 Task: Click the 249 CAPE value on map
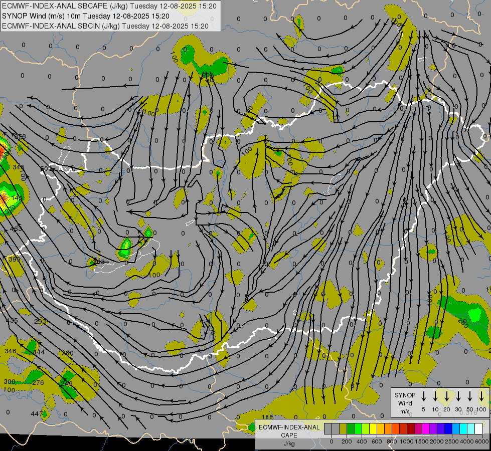pos(67,383)
